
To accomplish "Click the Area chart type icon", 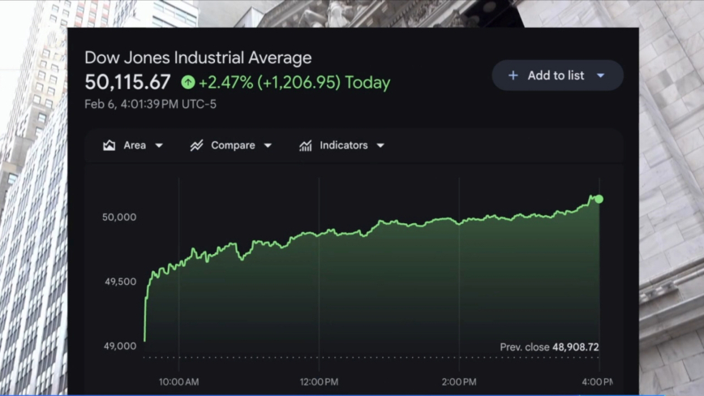I will [x=109, y=145].
